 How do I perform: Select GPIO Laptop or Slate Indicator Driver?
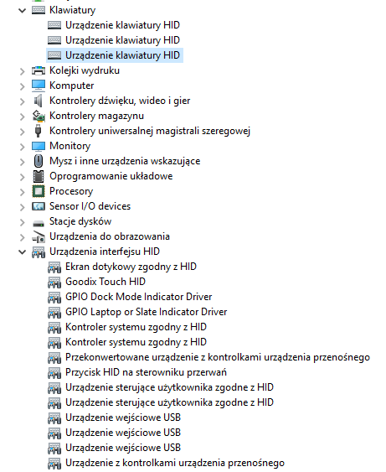tap(146, 312)
